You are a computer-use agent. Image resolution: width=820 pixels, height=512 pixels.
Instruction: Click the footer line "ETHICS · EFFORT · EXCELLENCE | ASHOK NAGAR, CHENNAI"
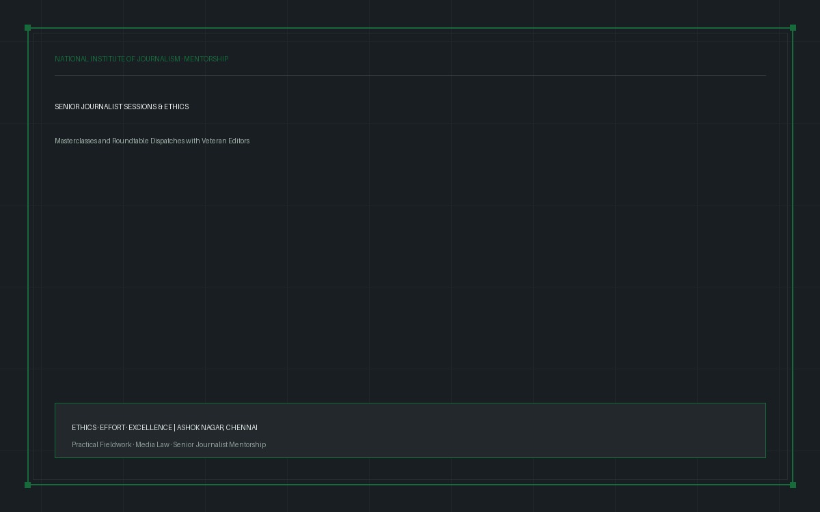tap(165, 427)
